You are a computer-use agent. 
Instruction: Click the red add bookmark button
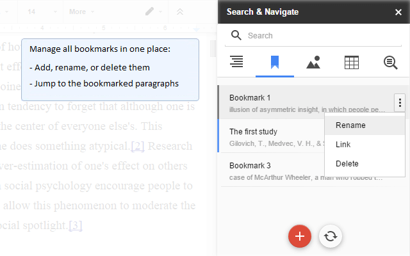[x=300, y=236]
